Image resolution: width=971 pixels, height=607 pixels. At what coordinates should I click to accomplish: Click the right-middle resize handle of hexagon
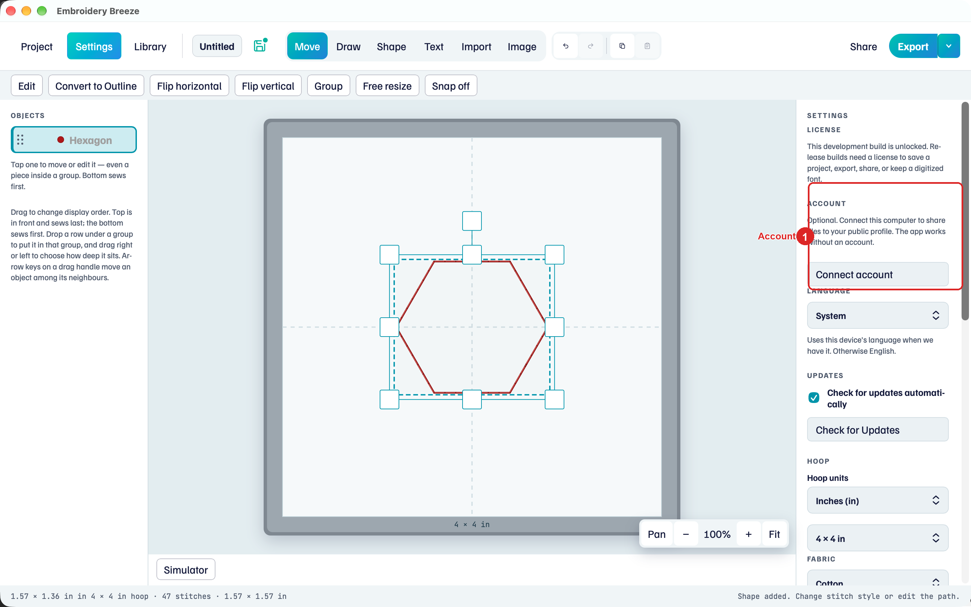pos(555,327)
